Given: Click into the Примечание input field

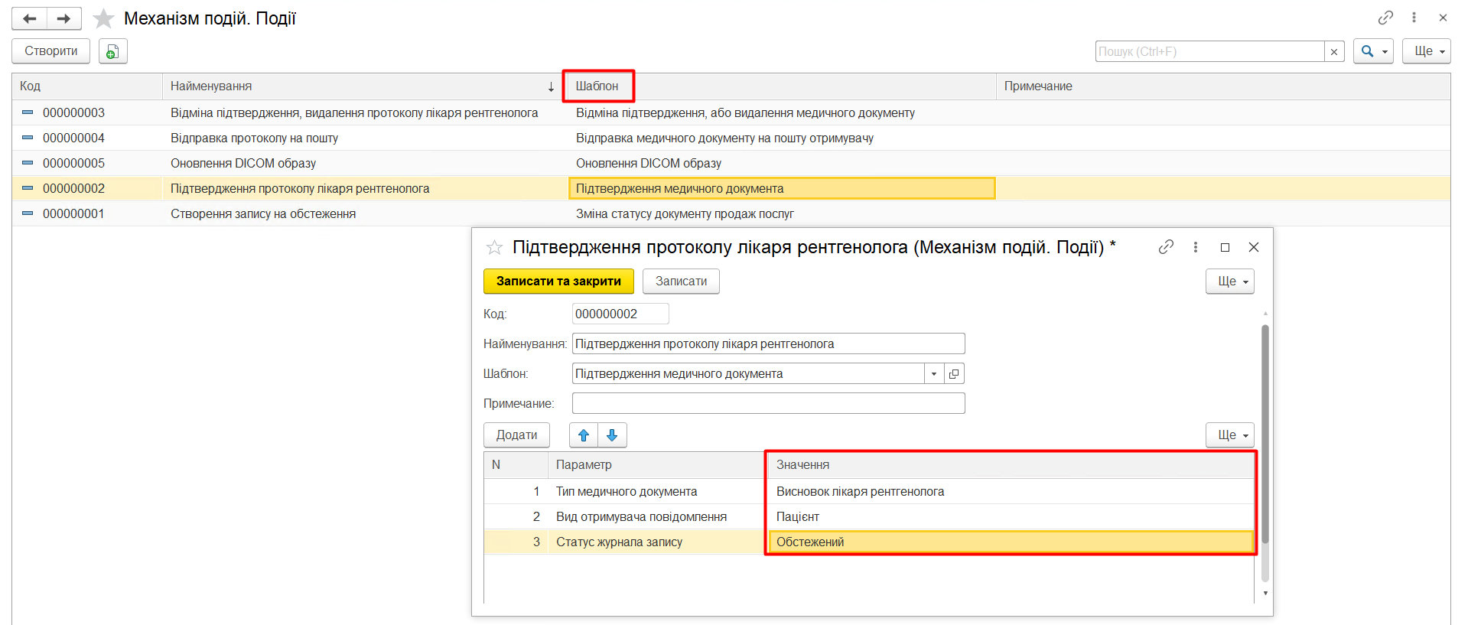Looking at the screenshot, I should tap(768, 403).
